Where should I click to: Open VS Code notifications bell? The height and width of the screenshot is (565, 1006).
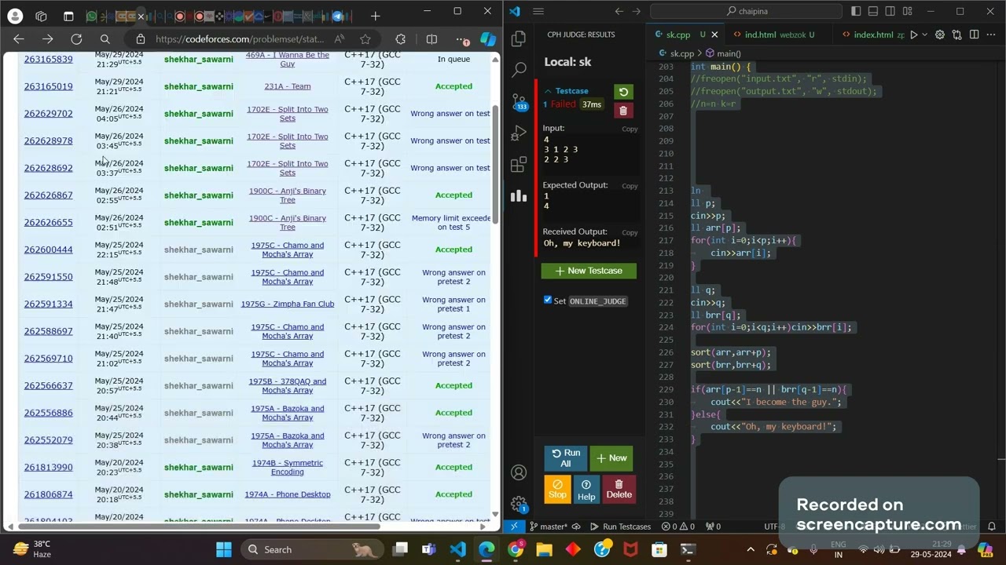992,527
